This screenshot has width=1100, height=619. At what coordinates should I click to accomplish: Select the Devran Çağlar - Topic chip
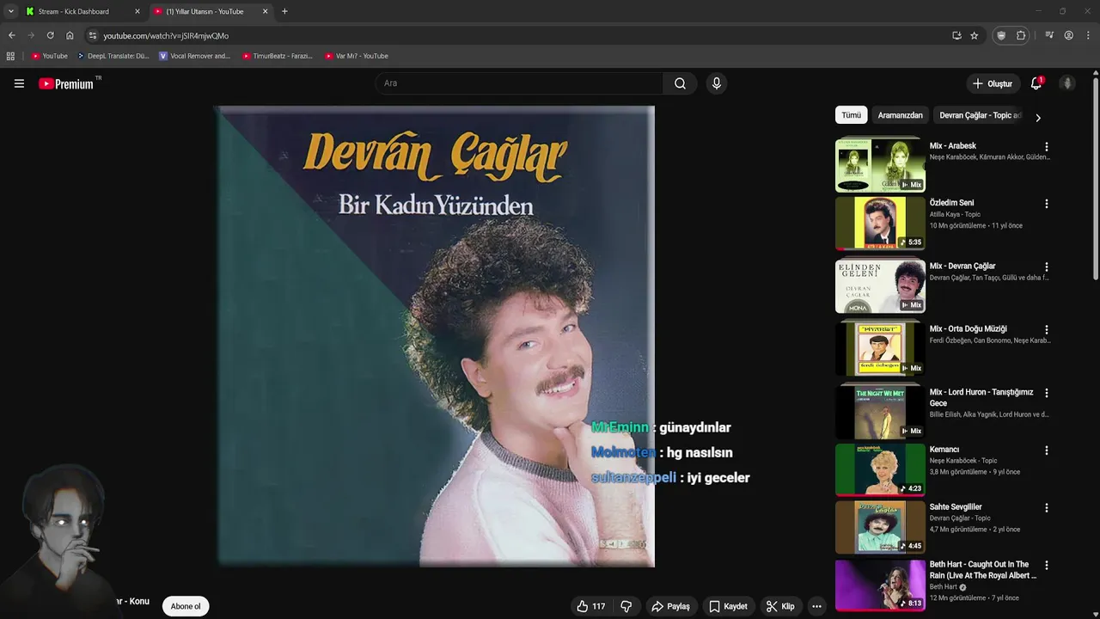tap(980, 115)
